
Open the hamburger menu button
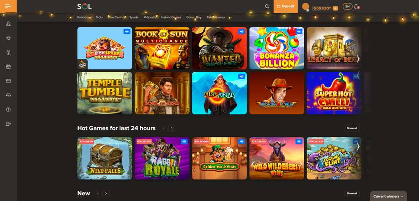coord(8,6)
